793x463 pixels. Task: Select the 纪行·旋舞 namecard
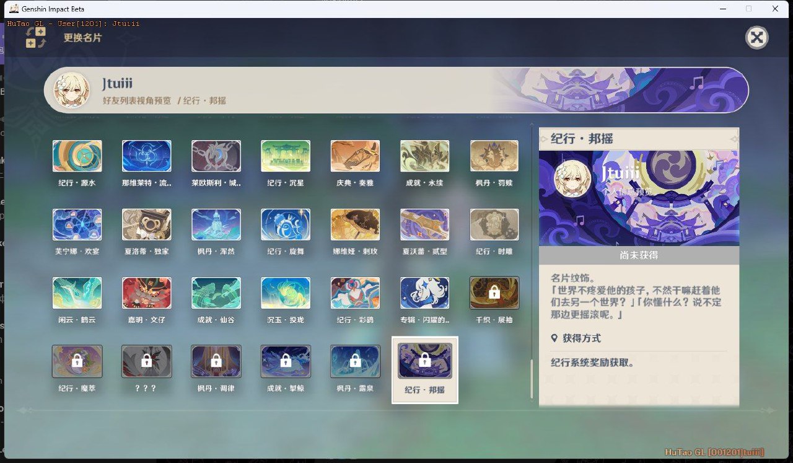[x=286, y=224]
